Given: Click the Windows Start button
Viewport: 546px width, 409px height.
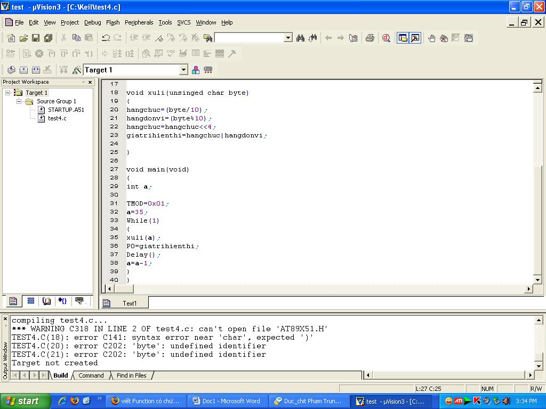Looking at the screenshot, I should tap(22, 401).
